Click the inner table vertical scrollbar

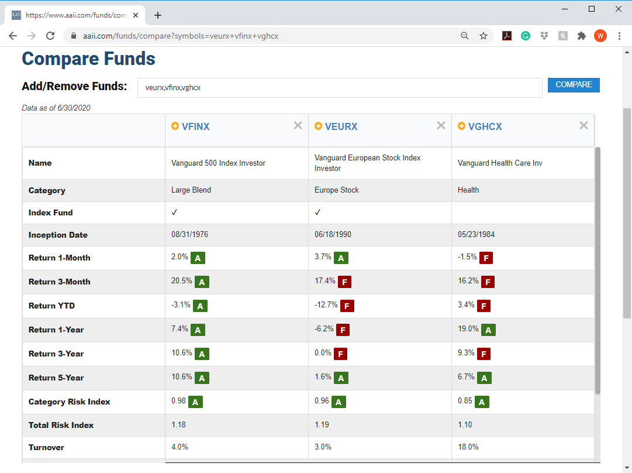[x=598, y=270]
